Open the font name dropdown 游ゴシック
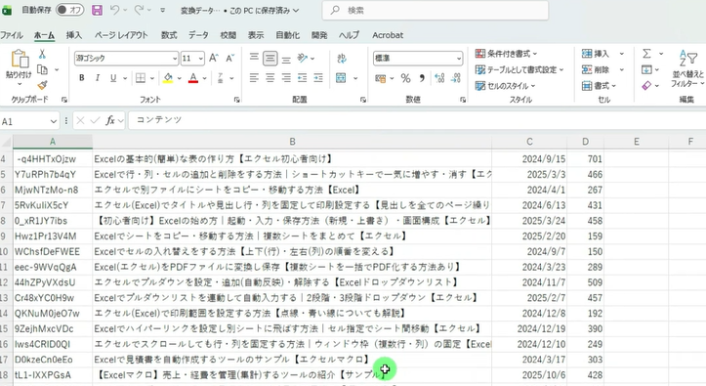 coord(175,59)
